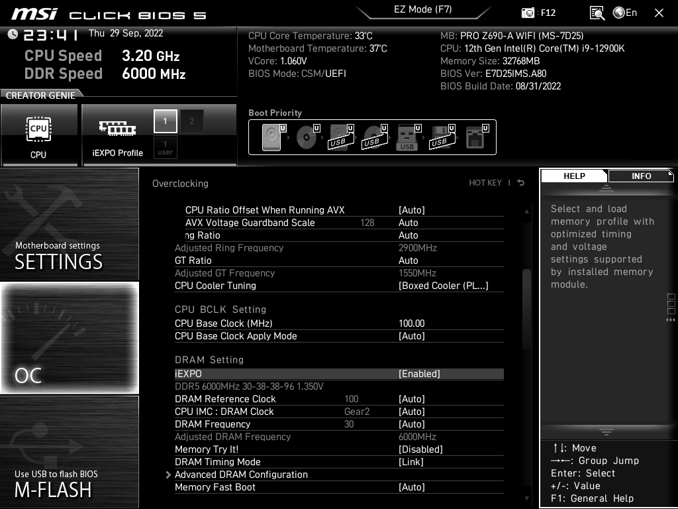Click DDR5 6000MHz 30-38-38-96 1.350V text
This screenshot has width=678, height=509.
click(249, 386)
